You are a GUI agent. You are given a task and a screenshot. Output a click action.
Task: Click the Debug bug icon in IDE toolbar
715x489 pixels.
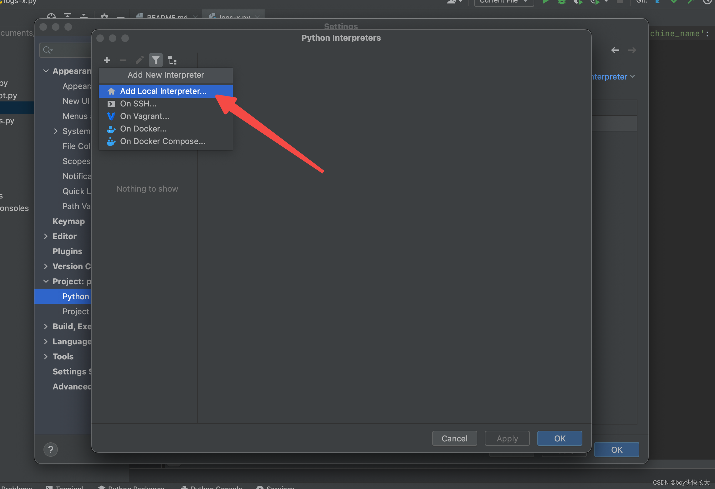[x=562, y=2]
